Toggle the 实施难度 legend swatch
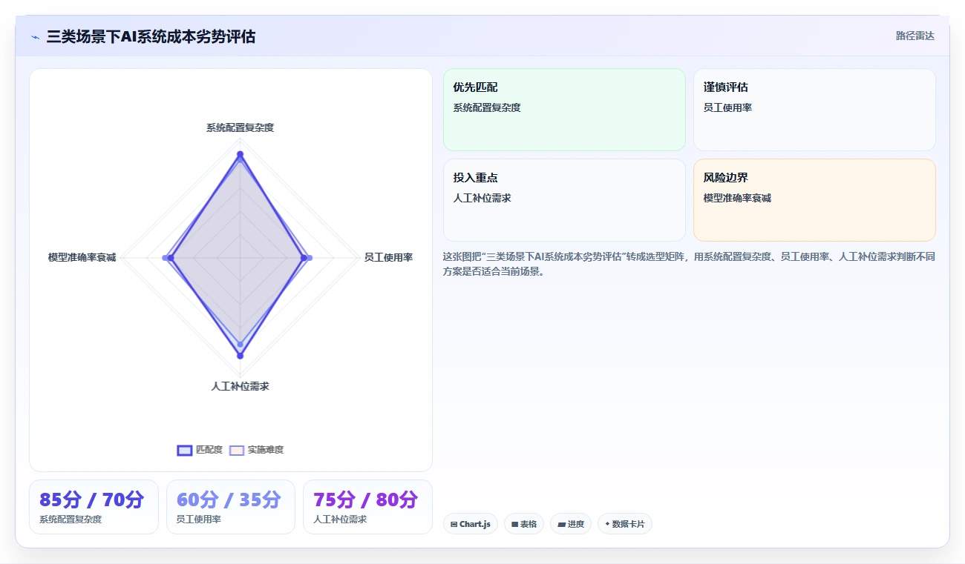Screen dimensions: 965x564 point(237,450)
